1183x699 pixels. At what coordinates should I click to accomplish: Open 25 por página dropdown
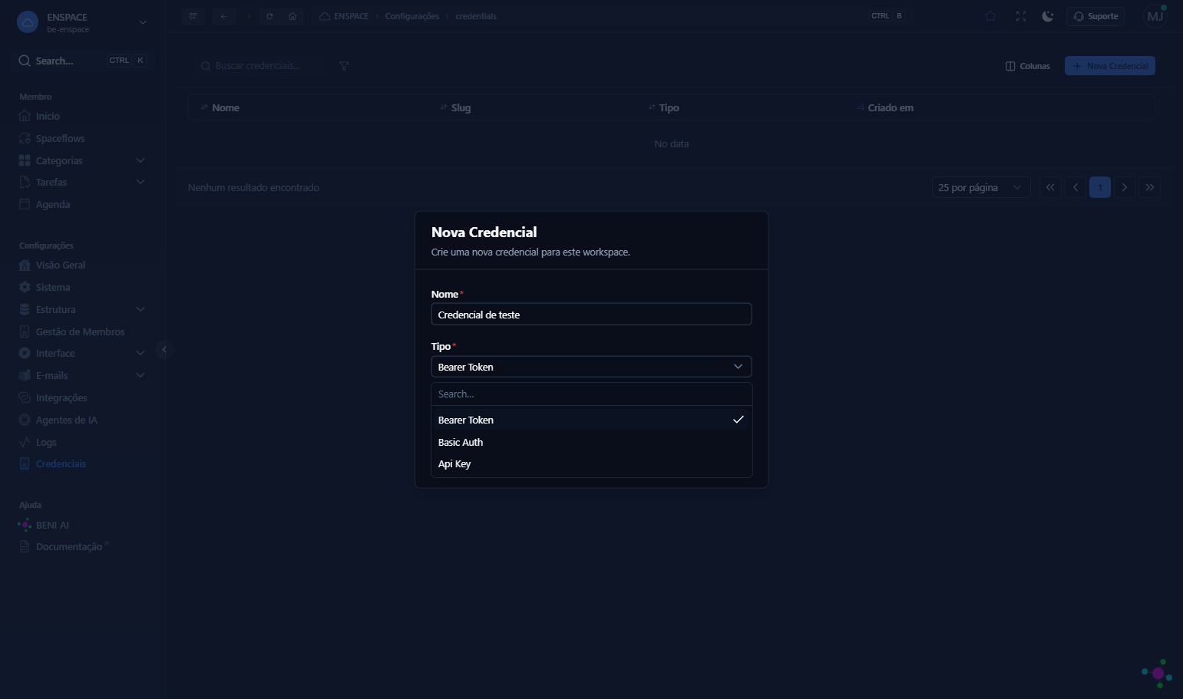coord(980,187)
